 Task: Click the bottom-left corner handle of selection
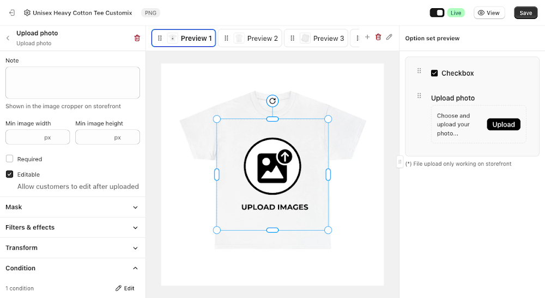tap(217, 230)
